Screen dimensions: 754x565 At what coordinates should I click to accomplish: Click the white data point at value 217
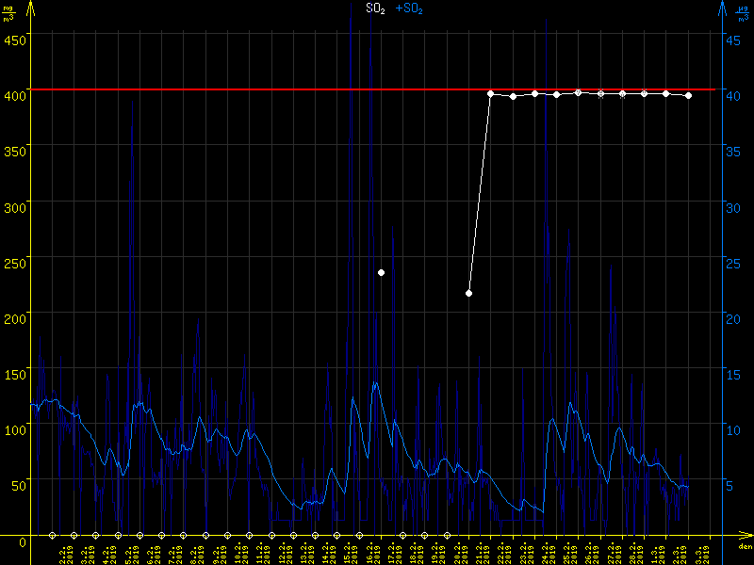(468, 294)
